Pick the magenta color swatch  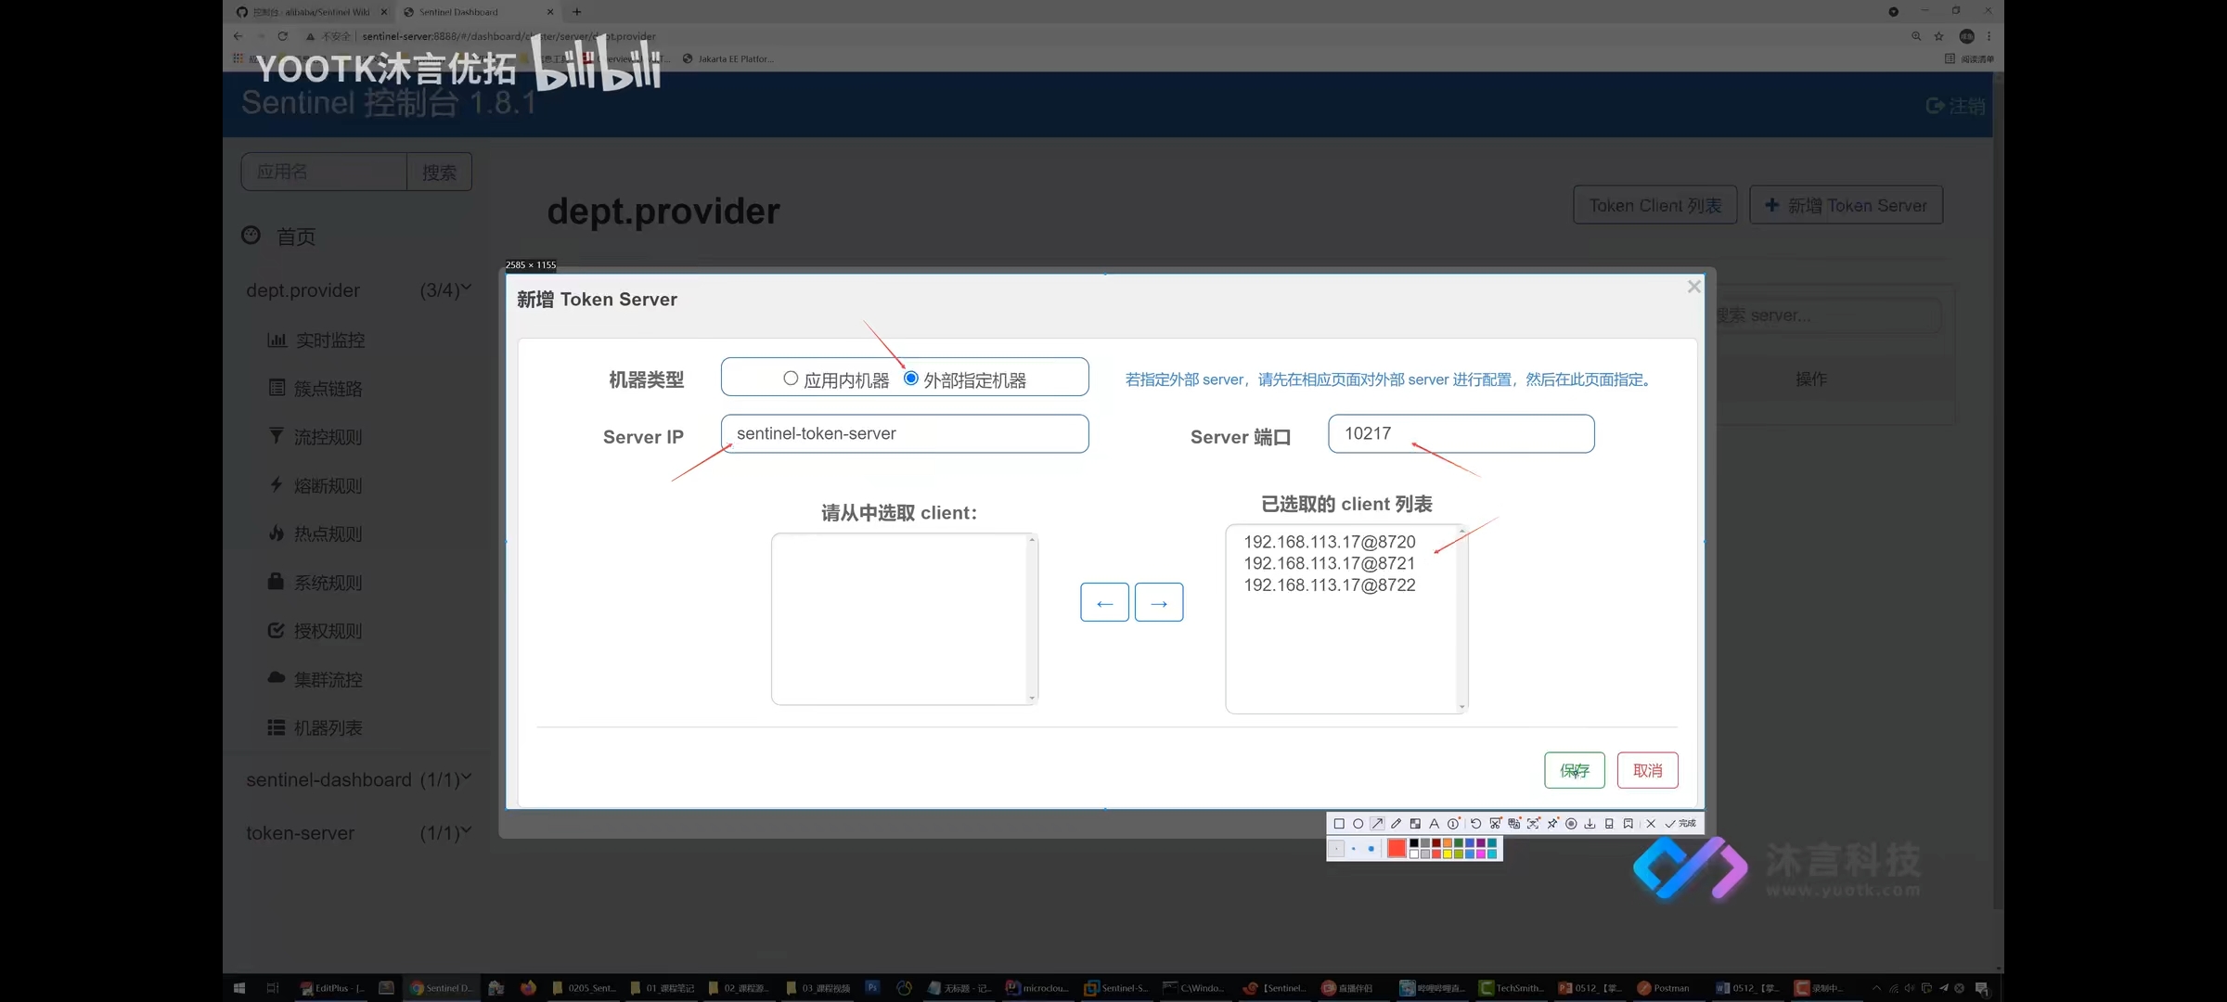pyautogui.click(x=1481, y=854)
